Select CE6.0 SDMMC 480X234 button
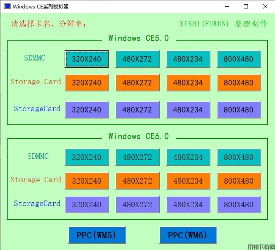Viewport: 275px width, 250px height. tap(188, 157)
